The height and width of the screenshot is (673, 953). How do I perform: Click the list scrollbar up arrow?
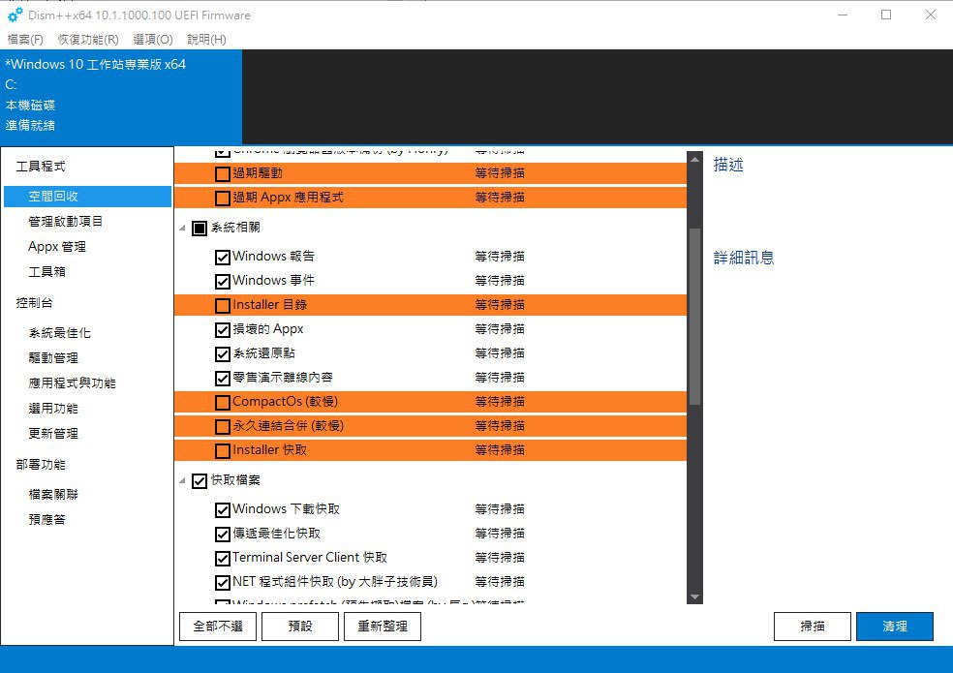[x=694, y=159]
